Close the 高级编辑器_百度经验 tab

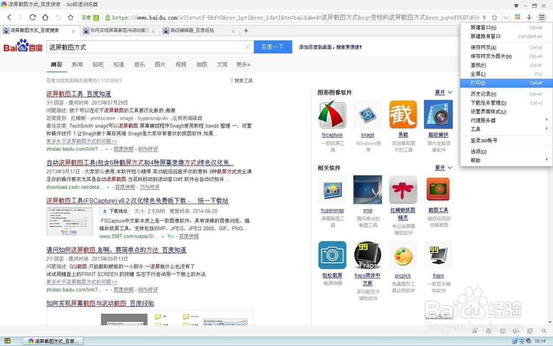pos(233,31)
